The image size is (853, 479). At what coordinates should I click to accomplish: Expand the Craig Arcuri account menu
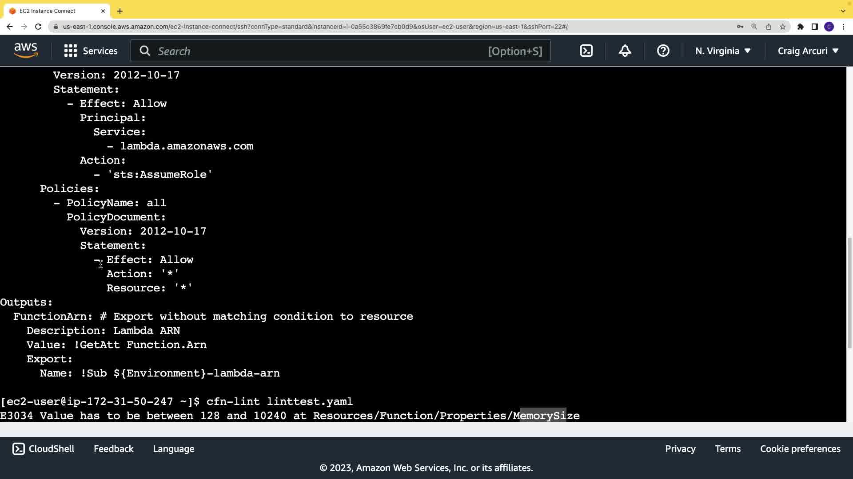[x=808, y=51]
